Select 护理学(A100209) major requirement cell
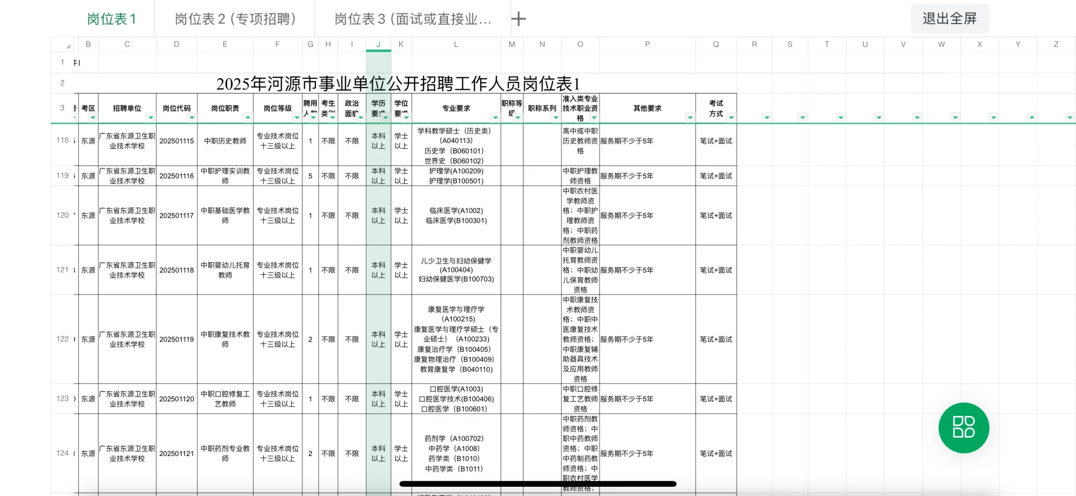 (456, 176)
